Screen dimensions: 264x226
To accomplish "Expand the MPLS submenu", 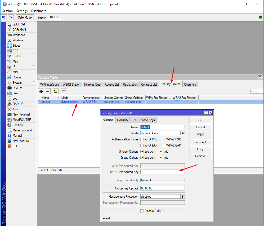I will pyautogui.click(x=34, y=72).
